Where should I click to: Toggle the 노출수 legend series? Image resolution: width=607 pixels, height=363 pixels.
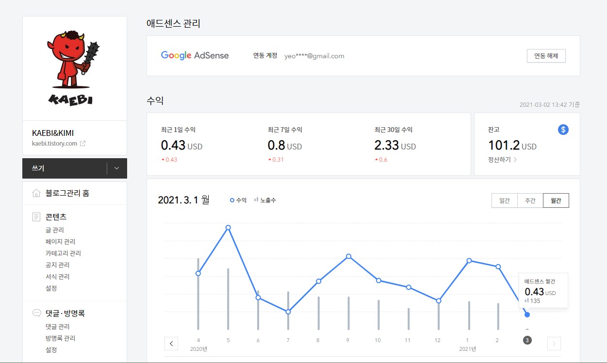click(265, 200)
